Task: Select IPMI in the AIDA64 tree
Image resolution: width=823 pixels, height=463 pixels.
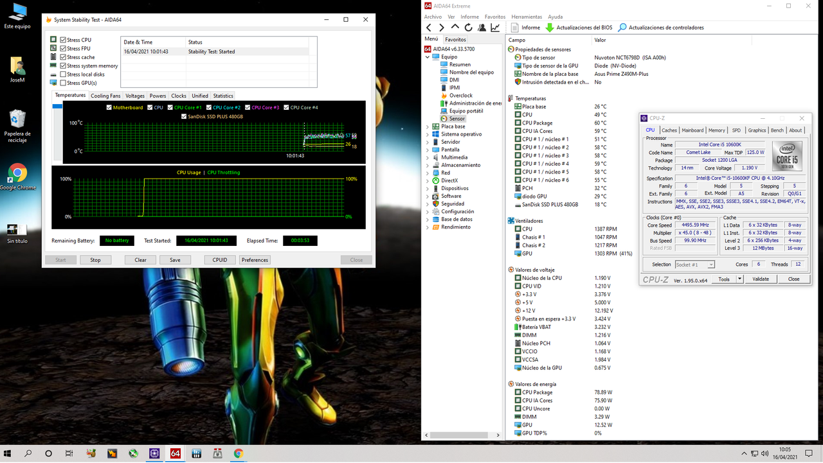Action: point(455,87)
